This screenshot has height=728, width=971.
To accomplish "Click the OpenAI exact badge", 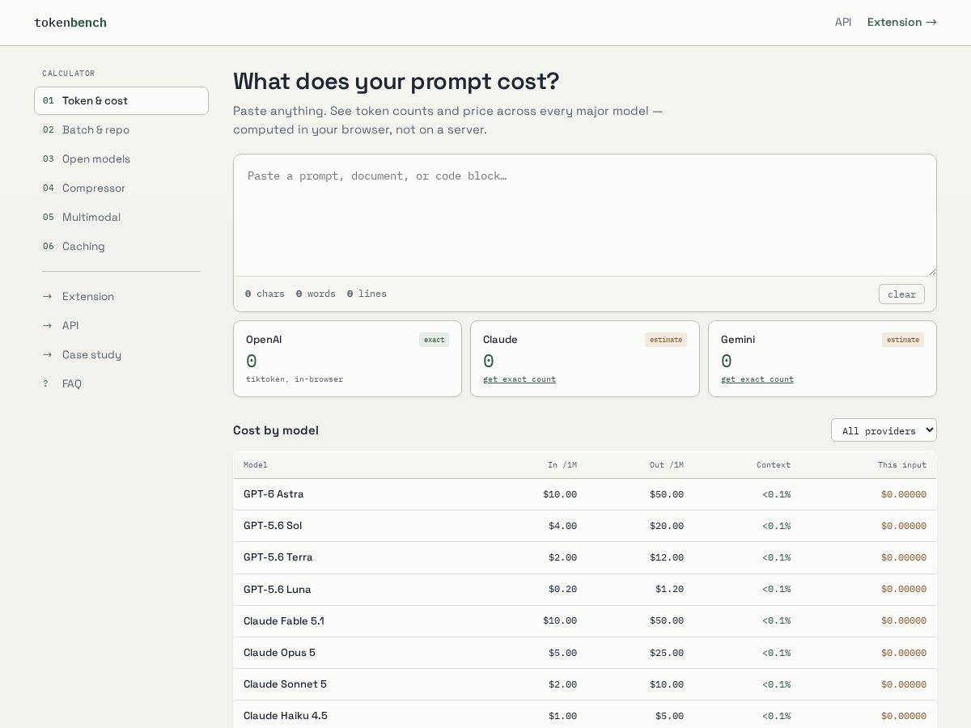I will [x=435, y=340].
